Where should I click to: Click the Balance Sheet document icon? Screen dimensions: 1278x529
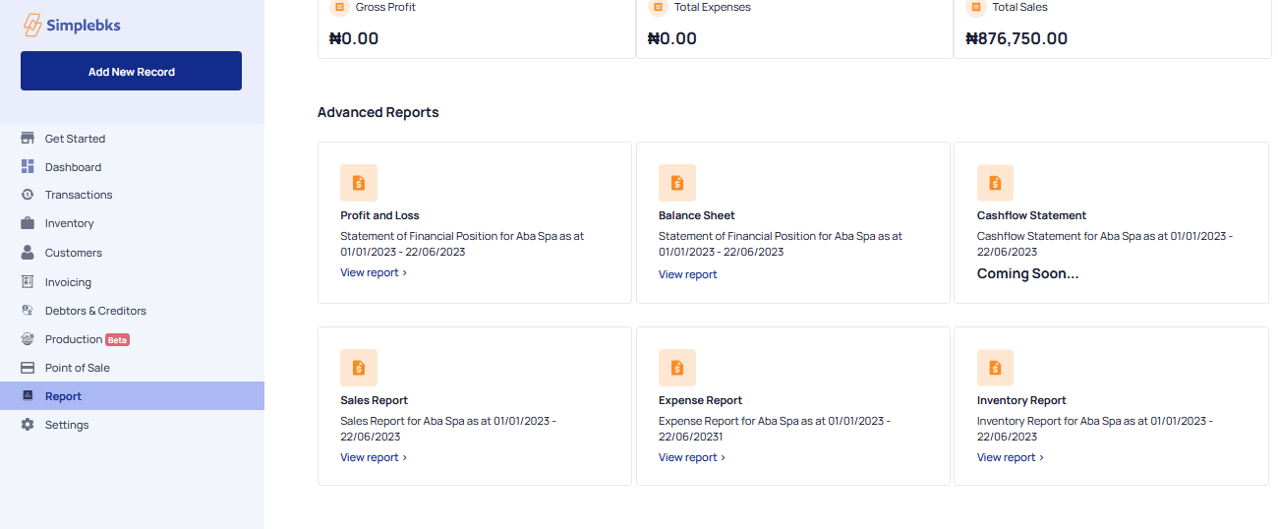tap(677, 183)
